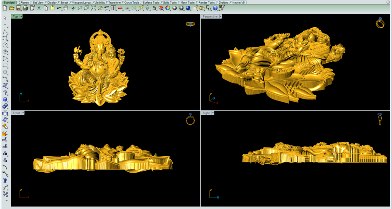Open a file with the folder icon
The image size is (392, 209).
[x=11, y=8]
